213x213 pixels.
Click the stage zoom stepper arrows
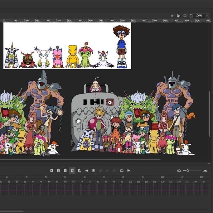point(191,16)
